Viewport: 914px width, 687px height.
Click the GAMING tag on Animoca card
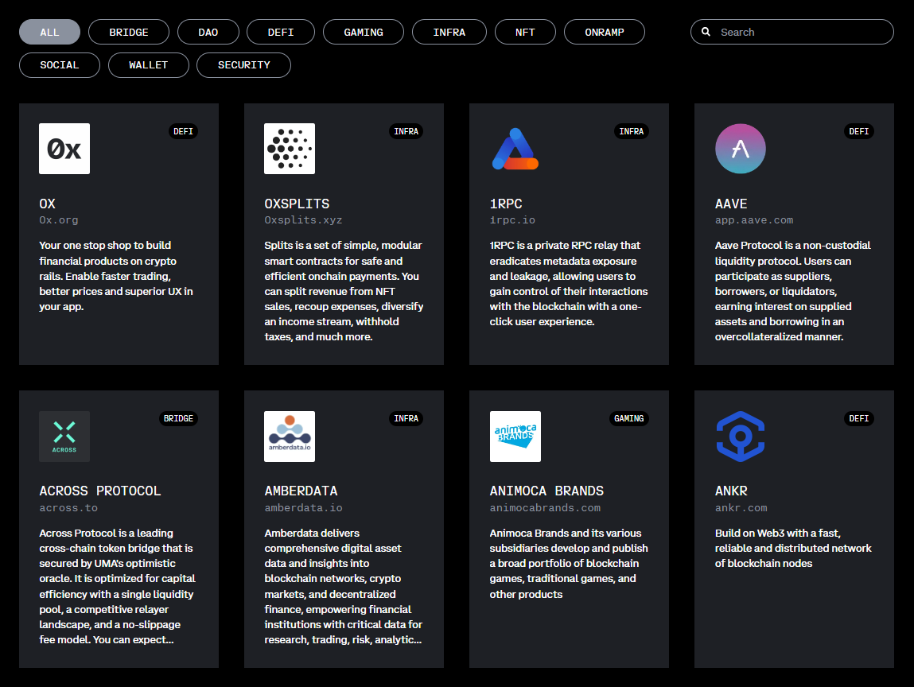[629, 418]
